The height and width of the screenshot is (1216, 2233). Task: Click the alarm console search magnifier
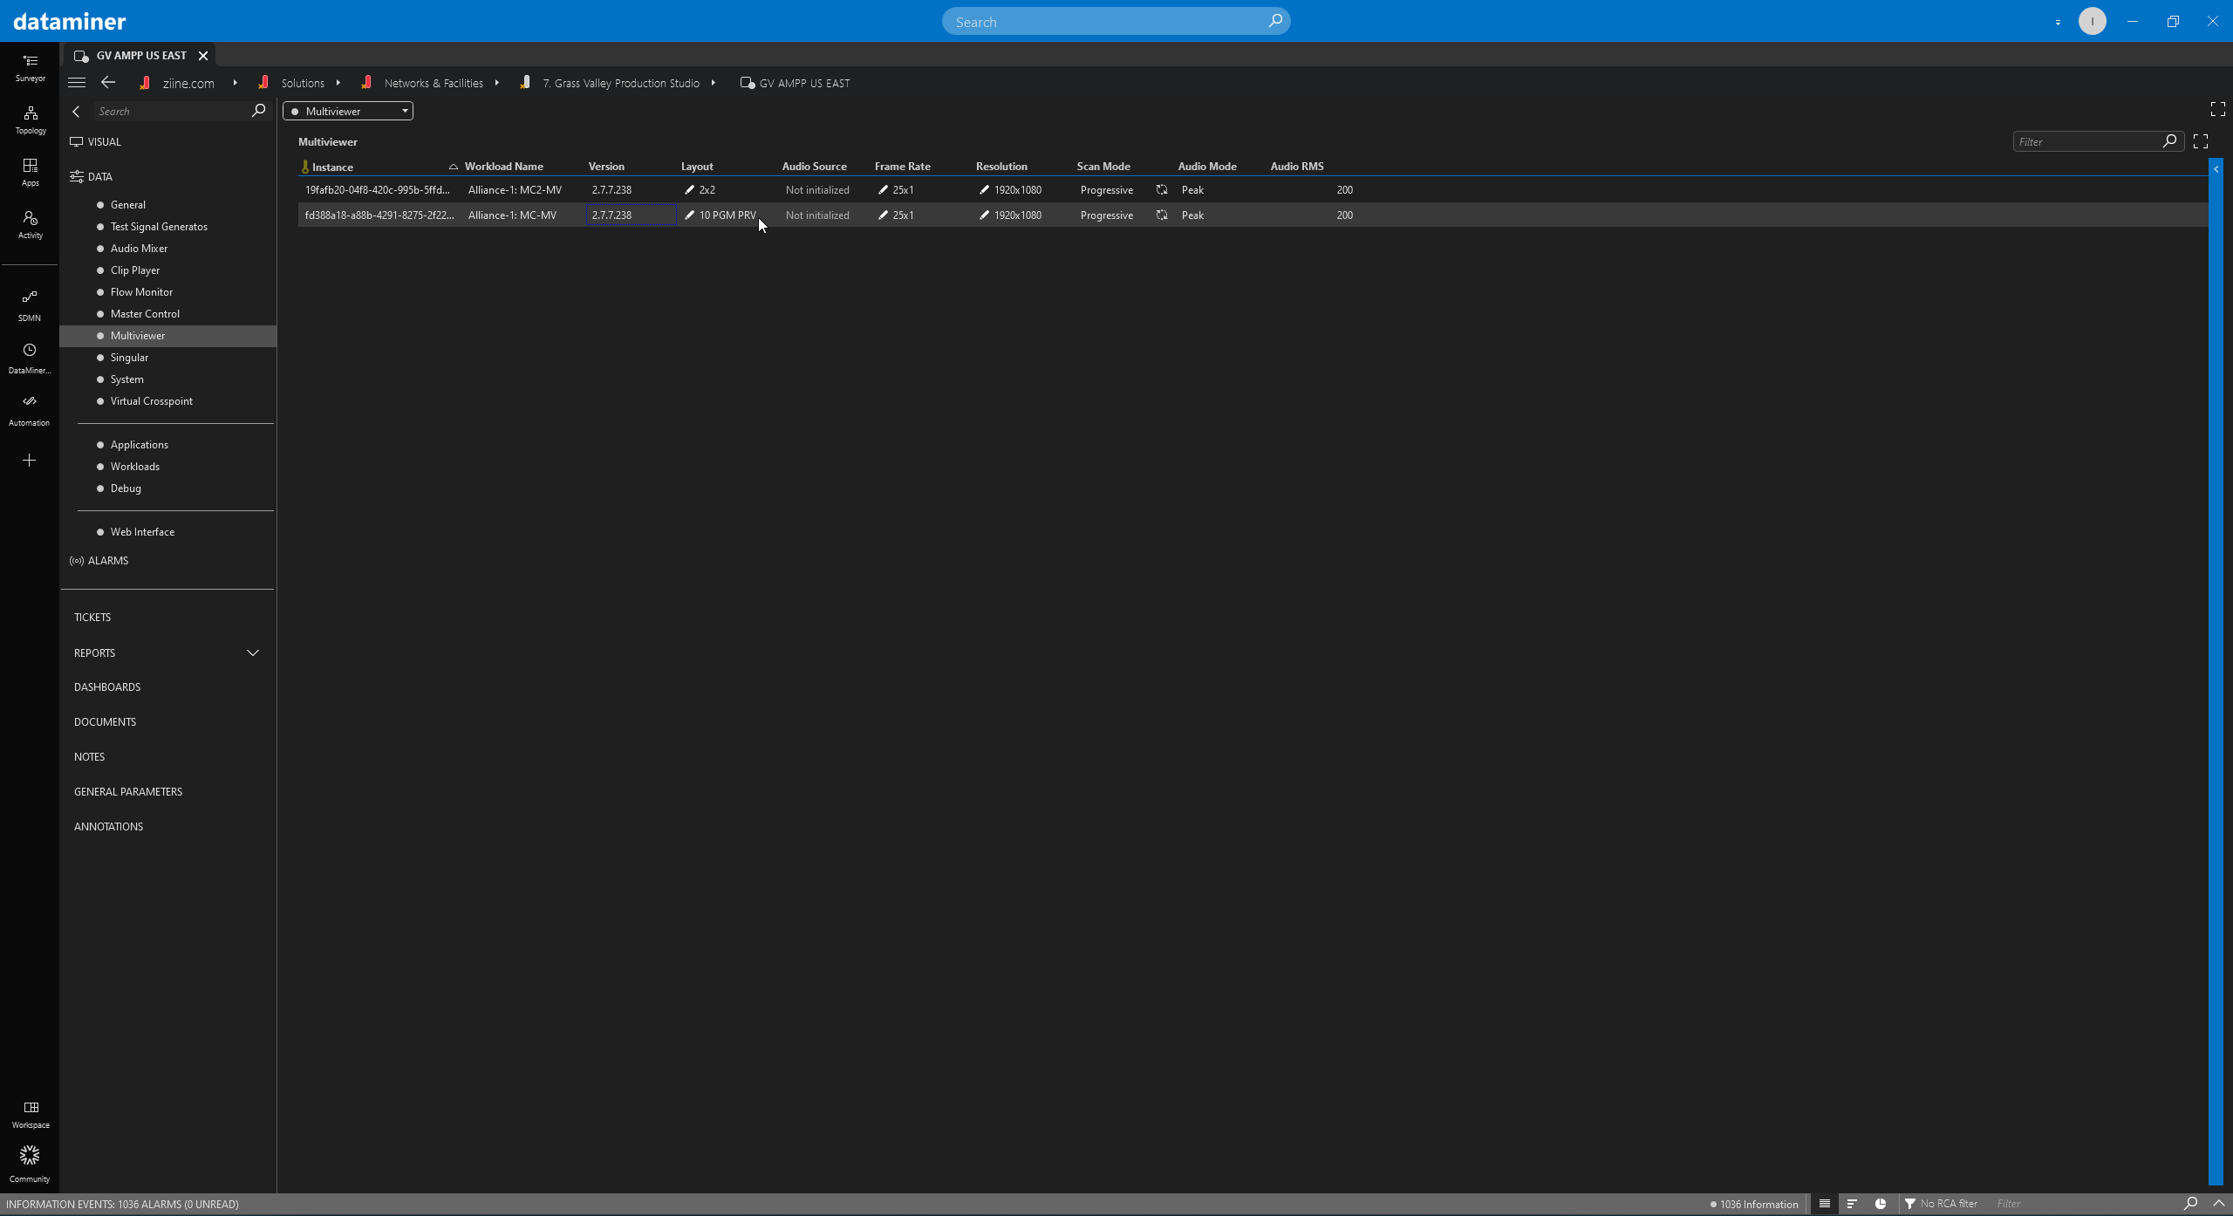point(2190,1204)
